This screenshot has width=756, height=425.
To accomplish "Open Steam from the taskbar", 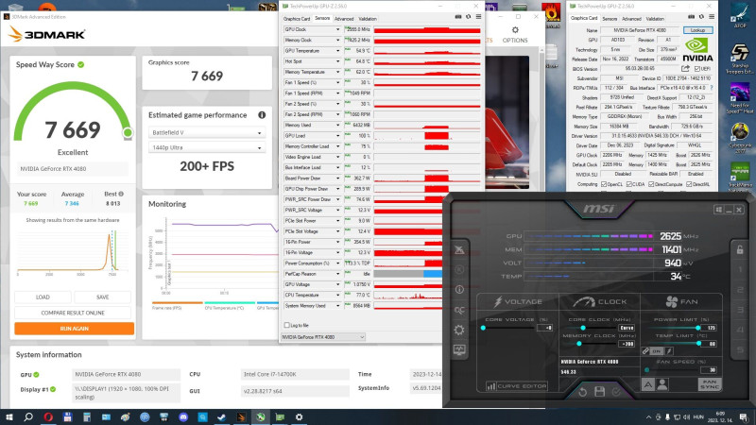I will point(222,416).
